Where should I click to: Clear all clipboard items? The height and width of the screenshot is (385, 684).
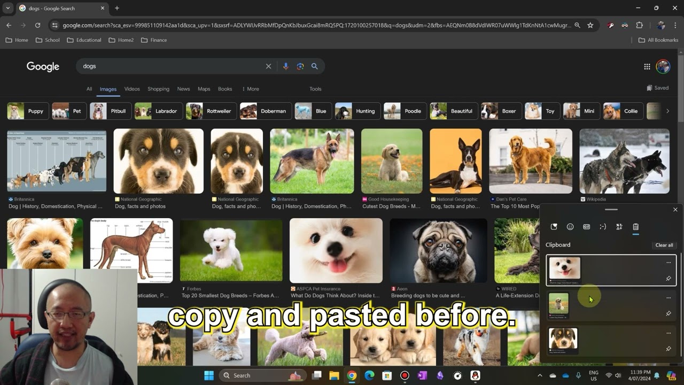coord(664,245)
